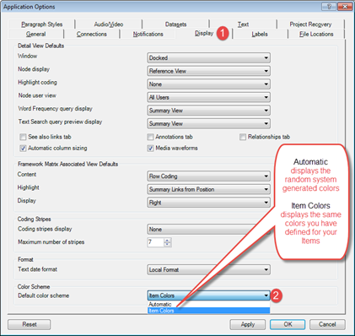Open the Connections tab
The width and height of the screenshot is (355, 336).
[92, 34]
